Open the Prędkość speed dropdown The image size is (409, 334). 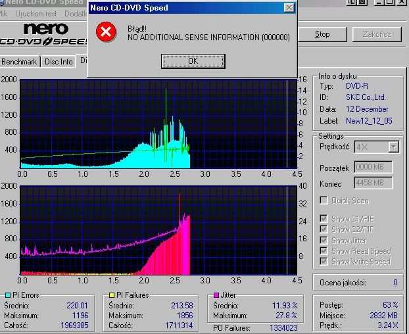click(393, 147)
